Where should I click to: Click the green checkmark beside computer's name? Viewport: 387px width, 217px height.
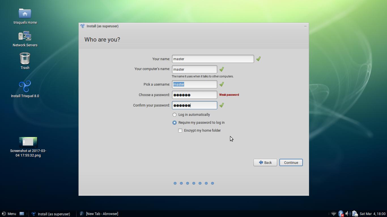[222, 69]
